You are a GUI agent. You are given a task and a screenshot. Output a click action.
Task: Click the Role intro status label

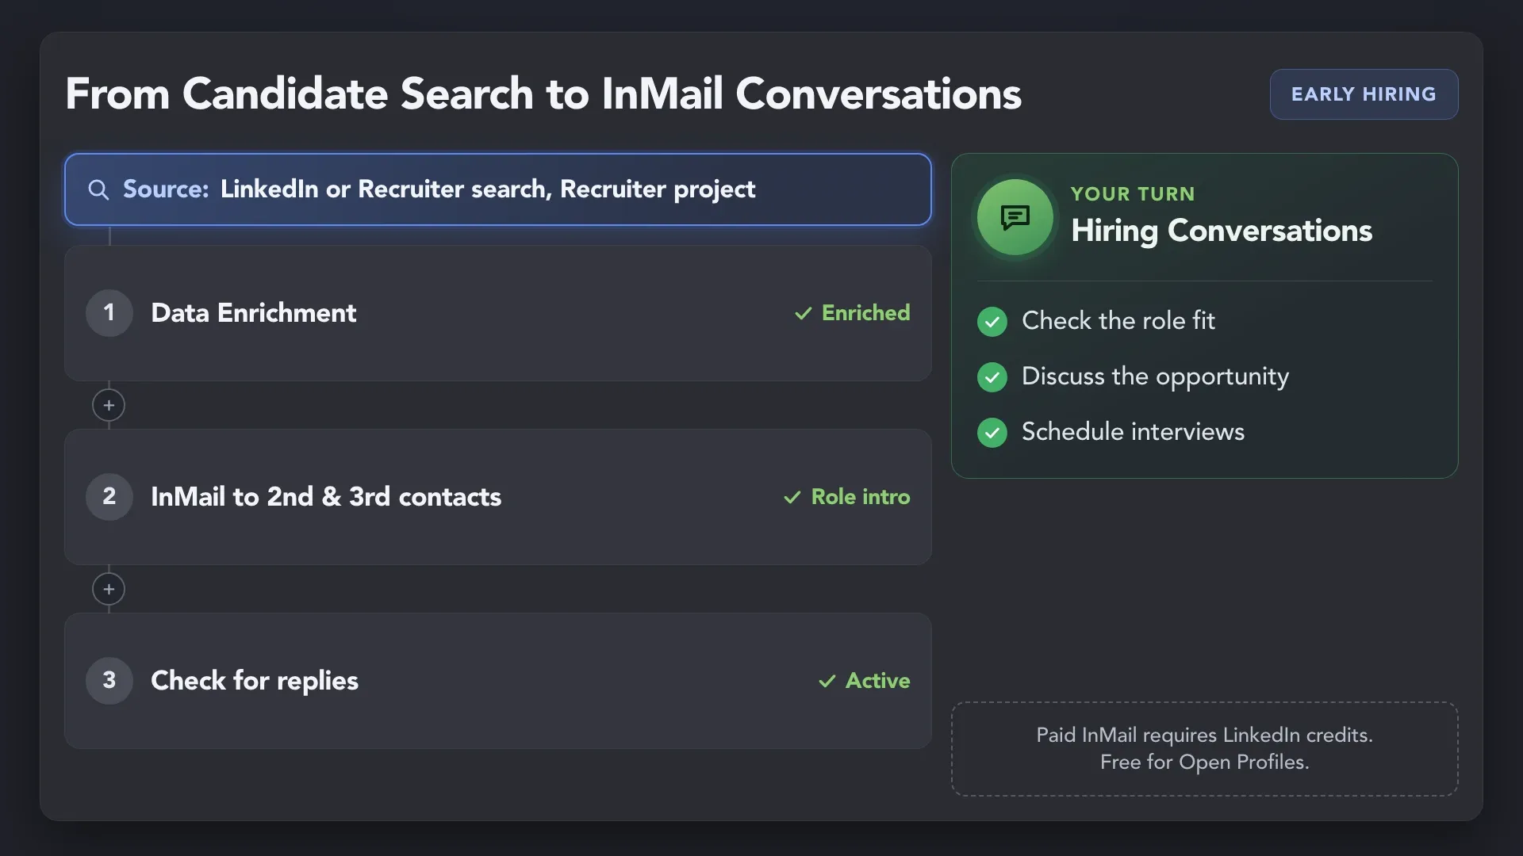tap(861, 497)
